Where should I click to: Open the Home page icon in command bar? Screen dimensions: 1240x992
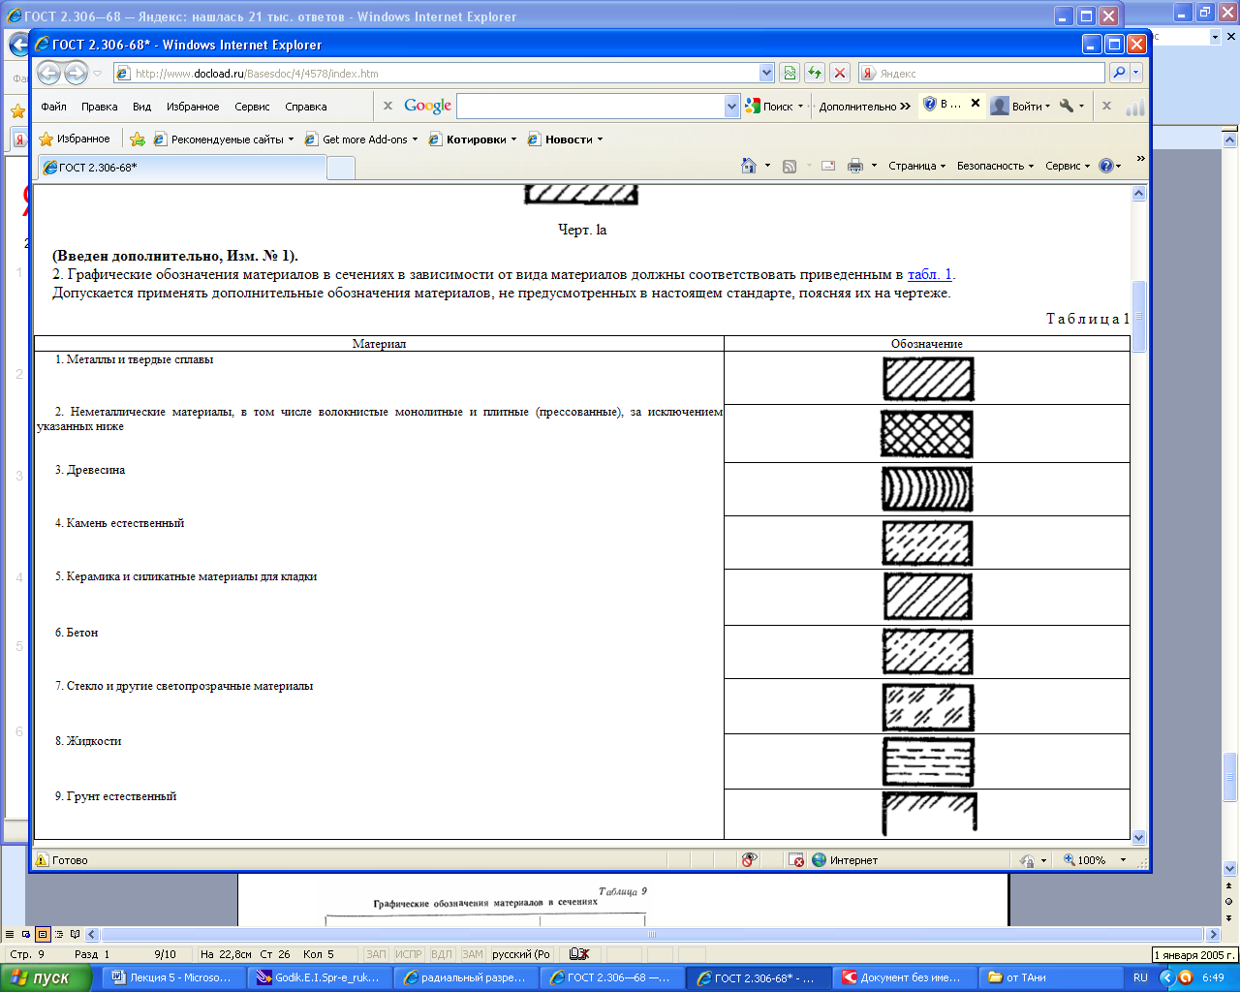click(x=749, y=166)
